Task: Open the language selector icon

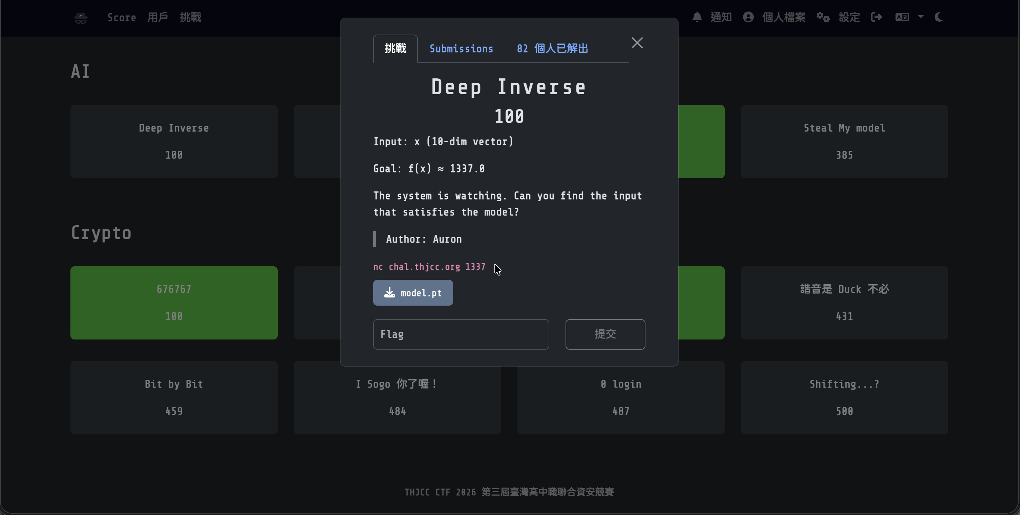Action: (902, 17)
